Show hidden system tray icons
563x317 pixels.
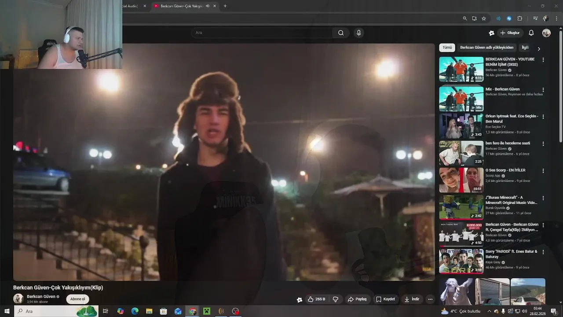(489, 311)
